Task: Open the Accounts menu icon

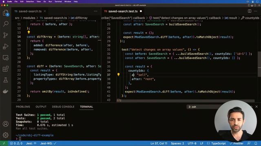Action: [5, 124]
